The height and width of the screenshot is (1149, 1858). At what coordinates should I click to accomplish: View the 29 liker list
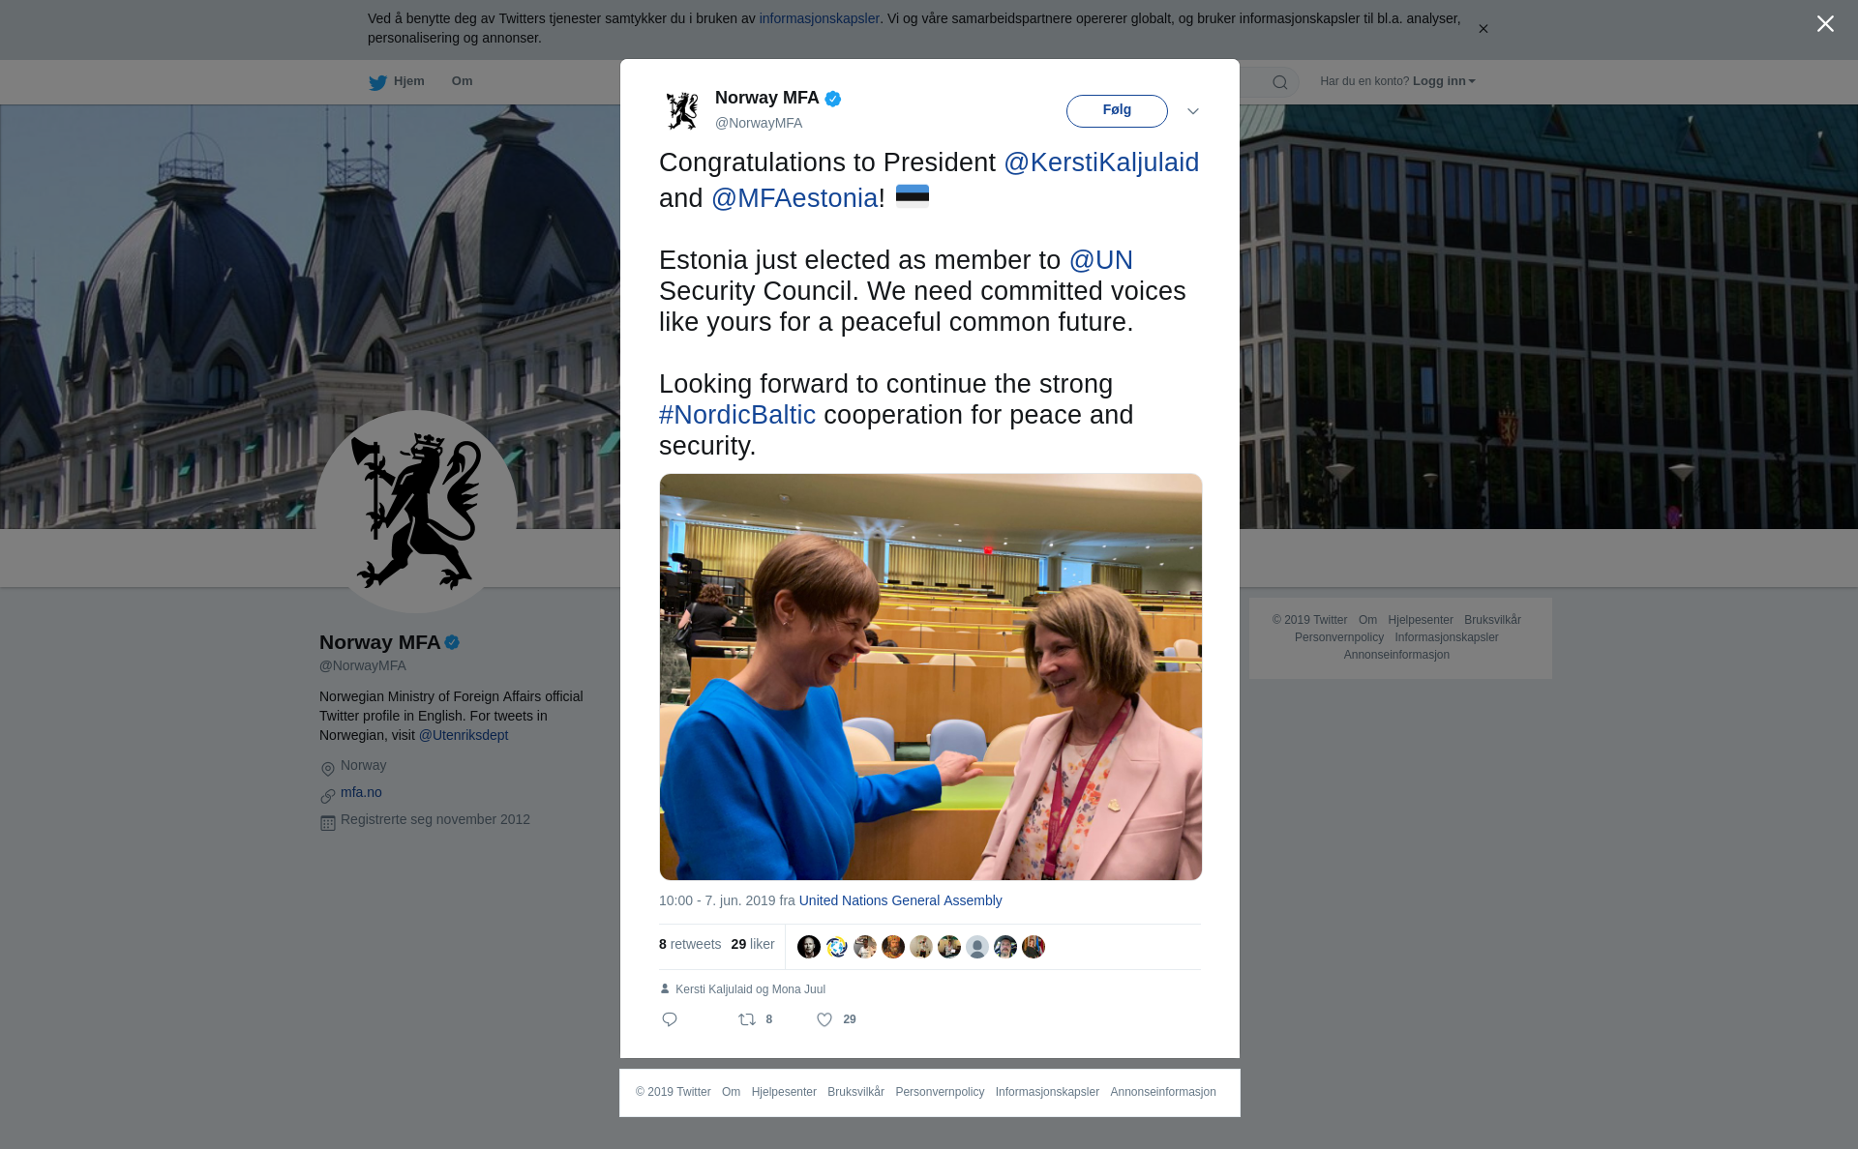753,944
